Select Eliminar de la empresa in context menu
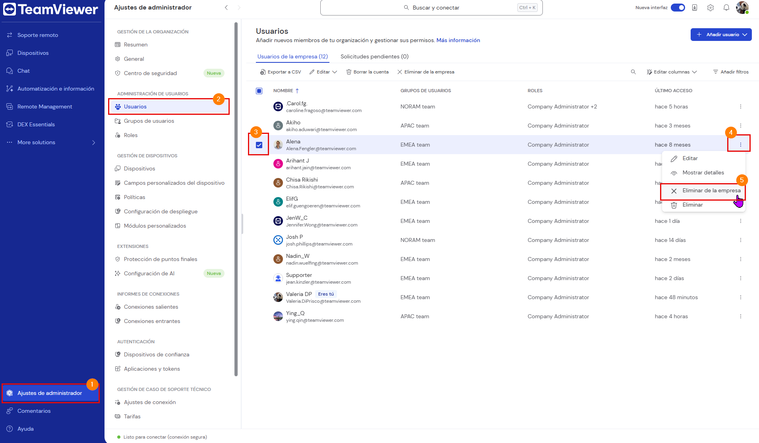759x443 pixels. point(704,191)
